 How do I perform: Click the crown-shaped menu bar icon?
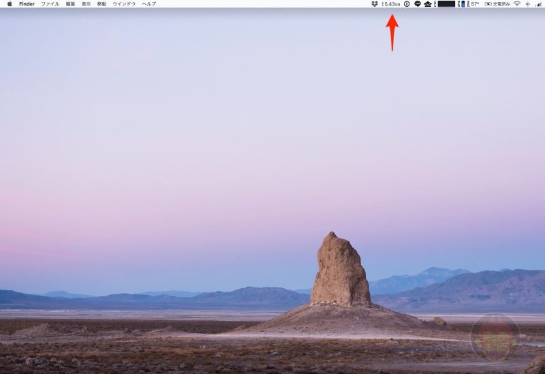(428, 4)
